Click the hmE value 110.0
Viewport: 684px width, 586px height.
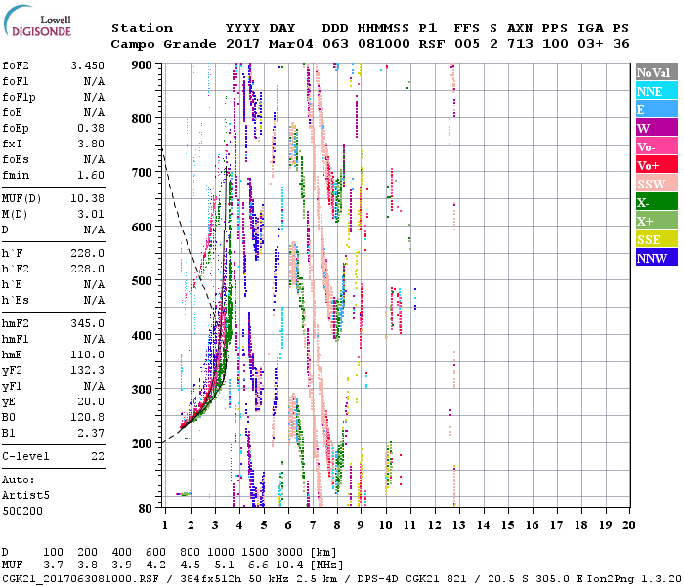[x=87, y=355]
